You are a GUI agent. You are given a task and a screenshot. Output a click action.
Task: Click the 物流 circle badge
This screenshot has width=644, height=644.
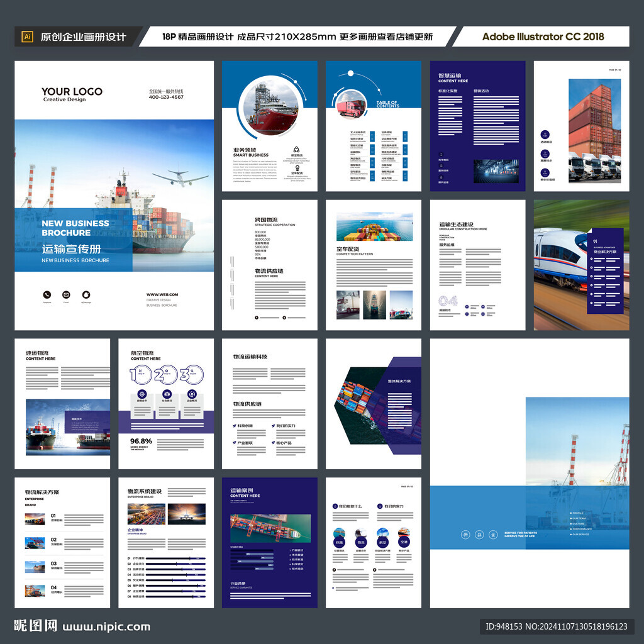pyautogui.click(x=360, y=542)
